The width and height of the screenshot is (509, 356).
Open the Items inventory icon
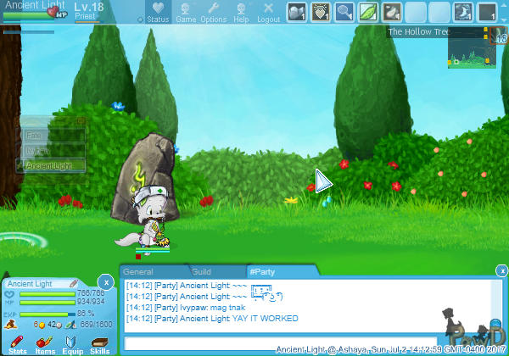(x=44, y=342)
